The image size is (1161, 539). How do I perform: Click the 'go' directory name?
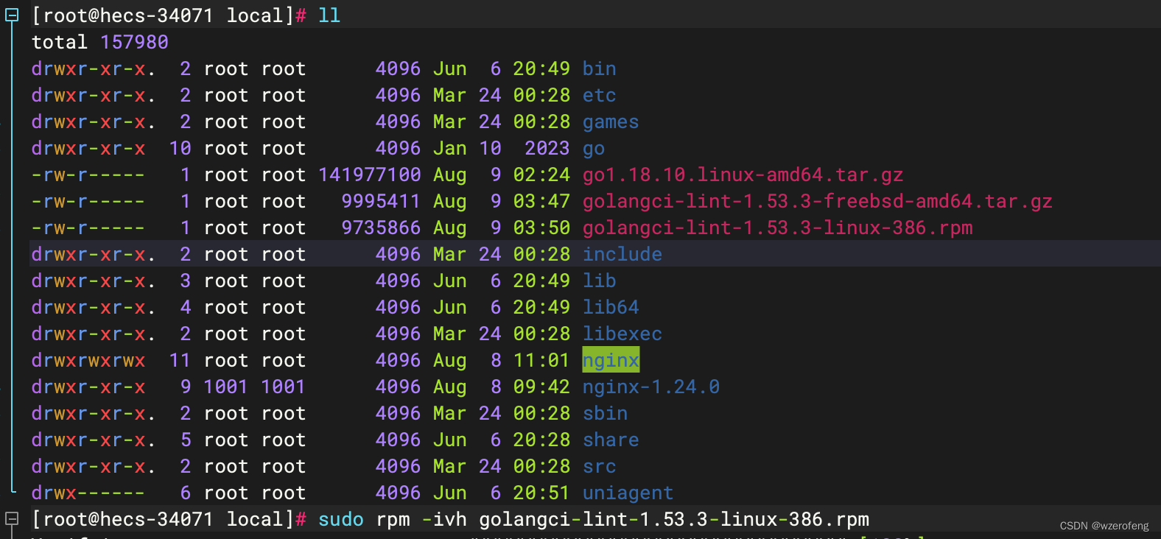pyautogui.click(x=594, y=148)
